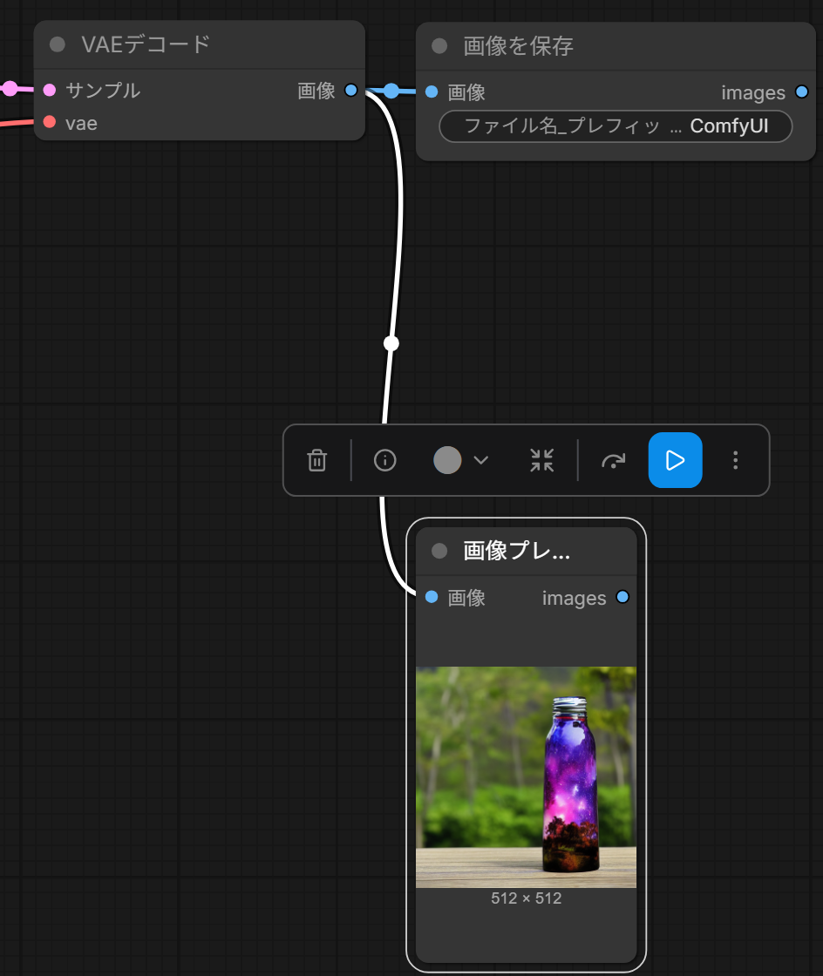Bypass the node with curved arrow icon
Viewport: 823px width, 976px height.
[x=613, y=461]
